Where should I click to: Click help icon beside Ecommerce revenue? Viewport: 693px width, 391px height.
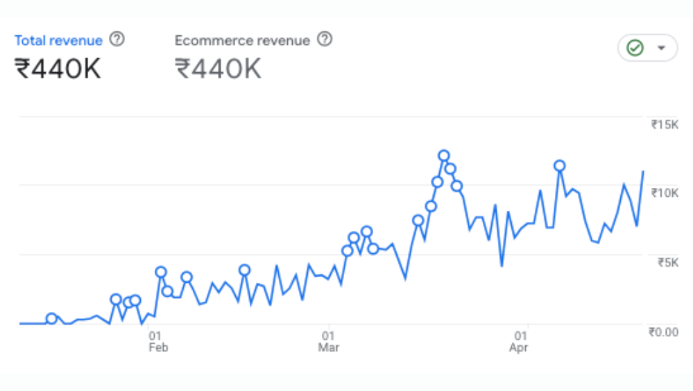[324, 40]
